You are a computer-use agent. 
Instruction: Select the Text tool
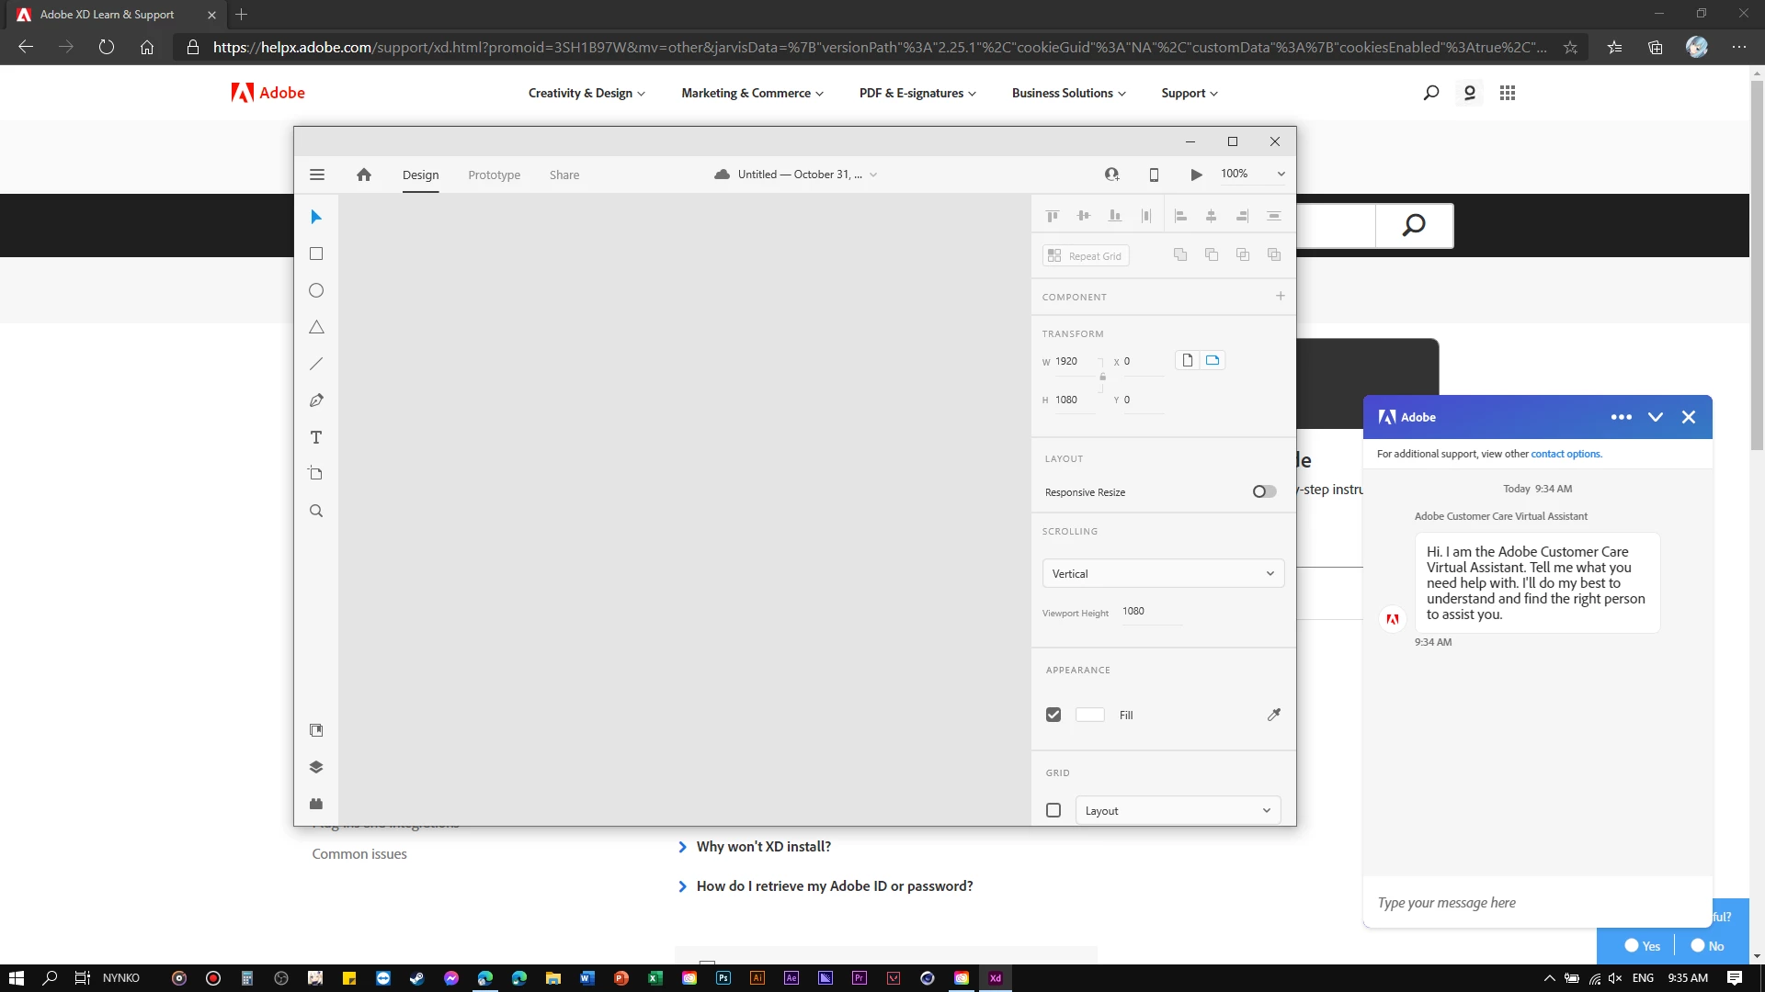316,437
